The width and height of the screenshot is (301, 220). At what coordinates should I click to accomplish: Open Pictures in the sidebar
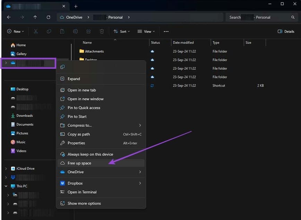[x=19, y=133]
